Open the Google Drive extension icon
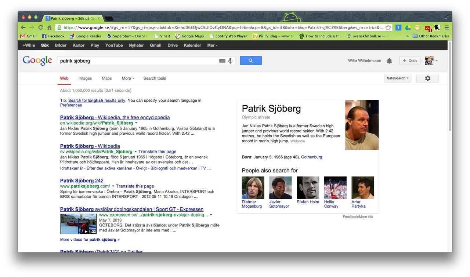 [408, 28]
